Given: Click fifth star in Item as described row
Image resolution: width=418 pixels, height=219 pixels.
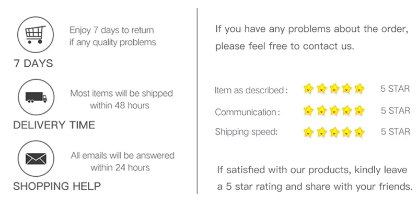Looking at the screenshot, I should click(x=359, y=88).
